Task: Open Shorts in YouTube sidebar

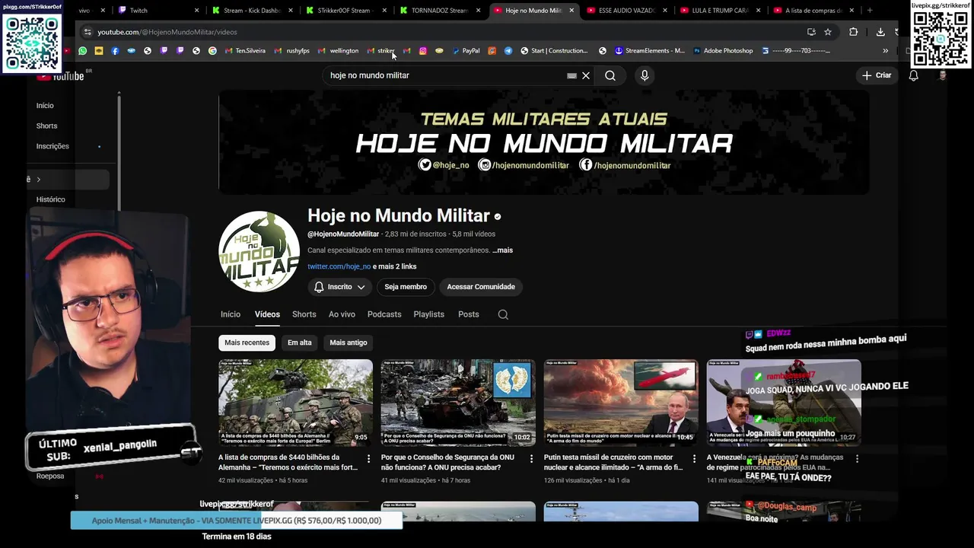Action: point(46,126)
